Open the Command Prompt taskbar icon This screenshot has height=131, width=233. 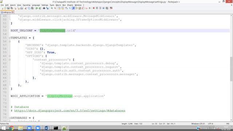56,128
